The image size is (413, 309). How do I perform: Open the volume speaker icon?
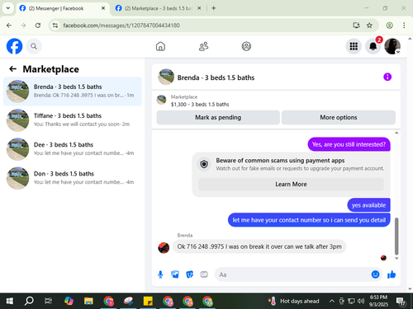click(x=361, y=302)
